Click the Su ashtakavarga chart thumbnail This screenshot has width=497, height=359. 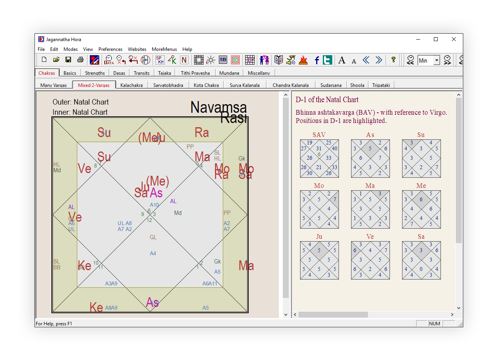point(421,159)
